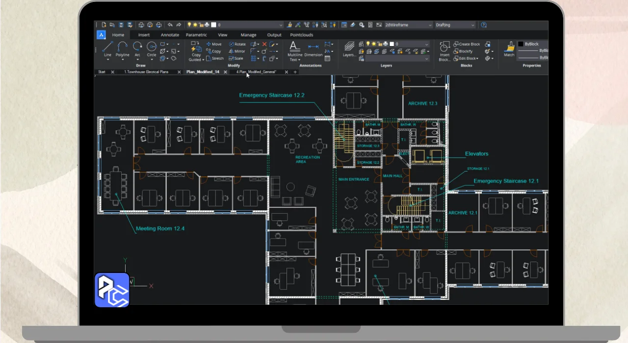Click the Mirror button in Modify

tap(236, 51)
